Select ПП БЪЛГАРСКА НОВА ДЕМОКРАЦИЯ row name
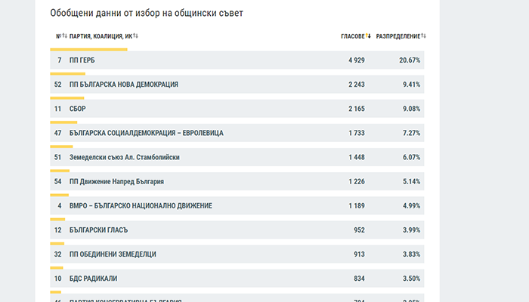Viewport: 529px width, 302px height. 124,85
